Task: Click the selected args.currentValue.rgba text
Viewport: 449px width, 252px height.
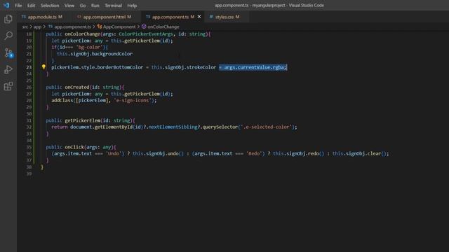Action: 254,67
